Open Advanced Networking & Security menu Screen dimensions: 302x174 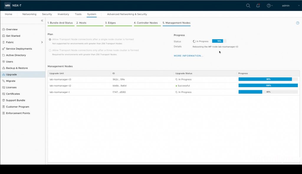127,14
